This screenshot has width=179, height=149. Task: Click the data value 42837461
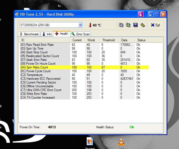coord(127,79)
